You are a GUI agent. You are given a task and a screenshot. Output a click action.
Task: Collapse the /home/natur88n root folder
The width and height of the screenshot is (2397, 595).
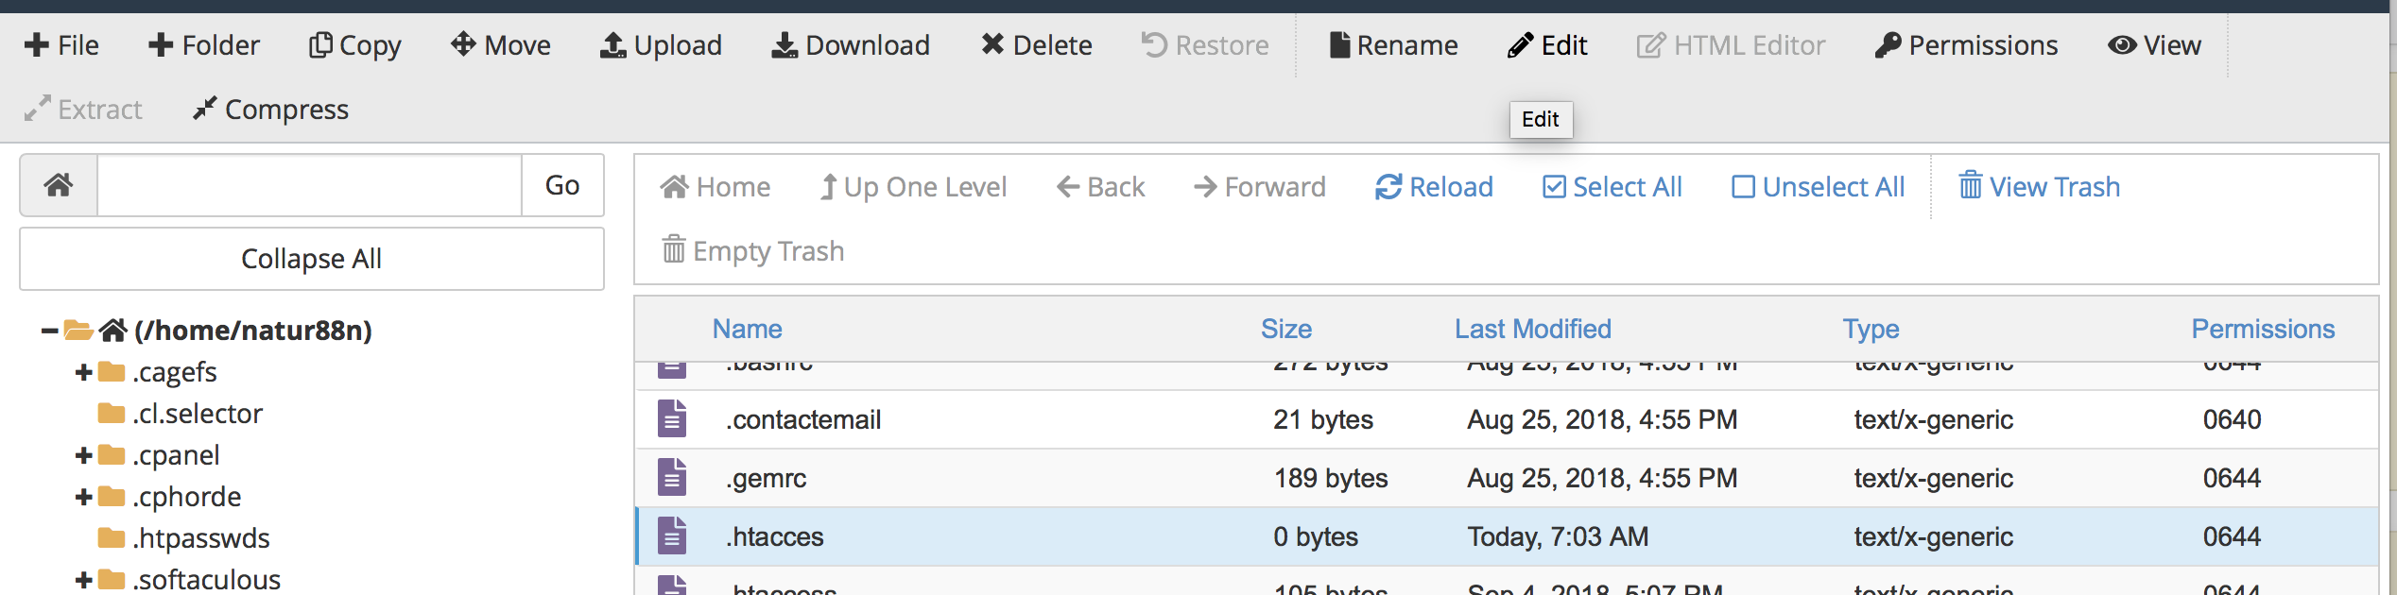point(49,331)
